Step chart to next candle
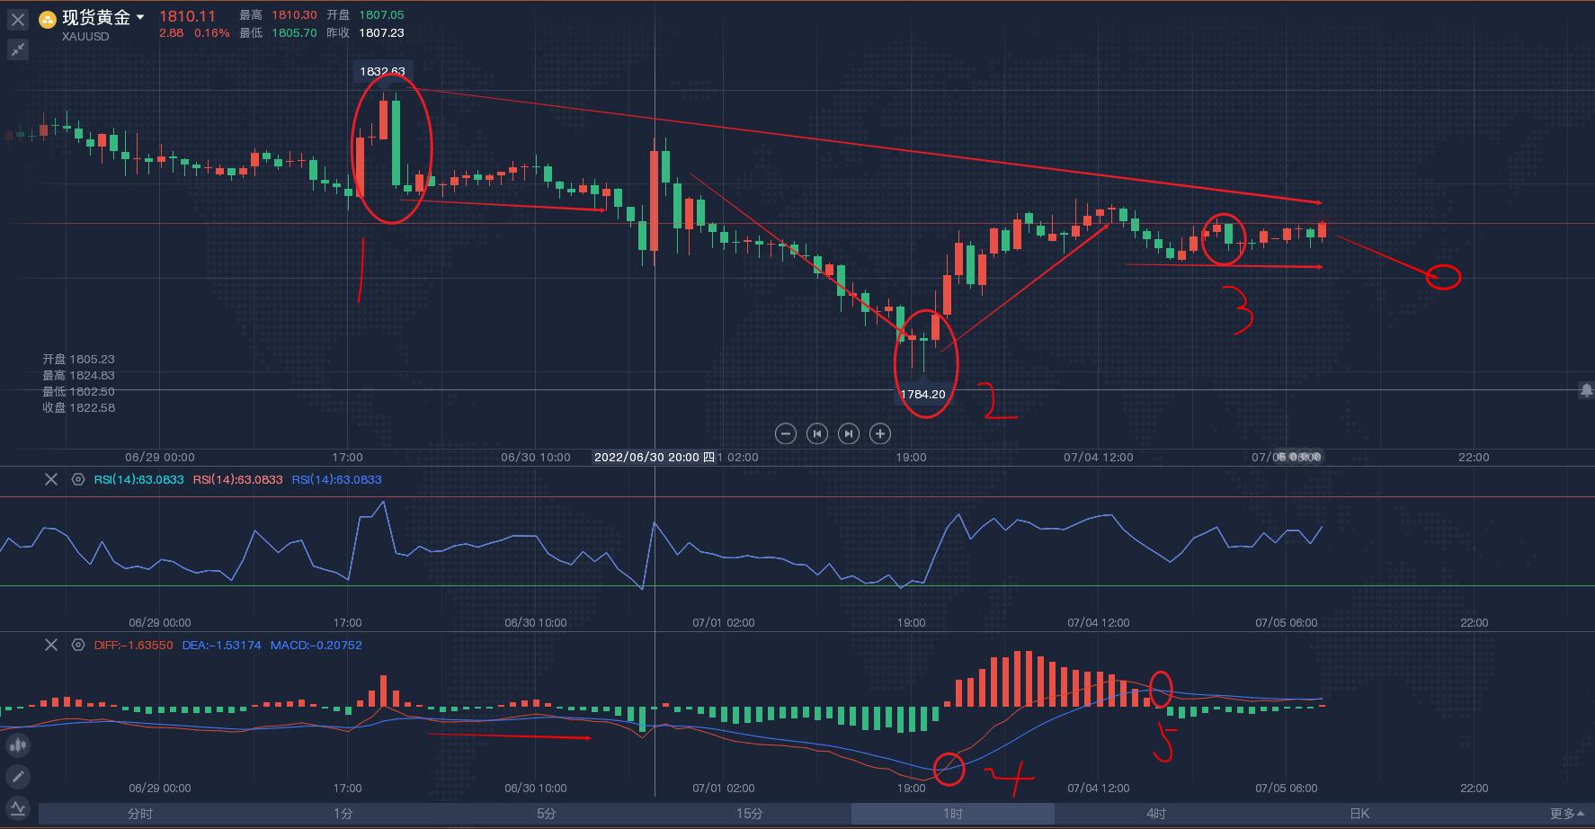The width and height of the screenshot is (1595, 829). (848, 434)
